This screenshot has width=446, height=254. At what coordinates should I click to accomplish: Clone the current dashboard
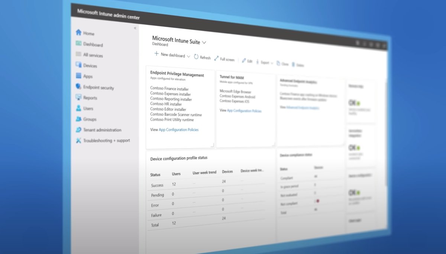click(283, 64)
